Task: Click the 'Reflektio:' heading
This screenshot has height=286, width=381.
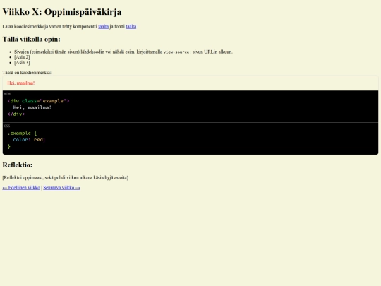Action: tap(18, 165)
